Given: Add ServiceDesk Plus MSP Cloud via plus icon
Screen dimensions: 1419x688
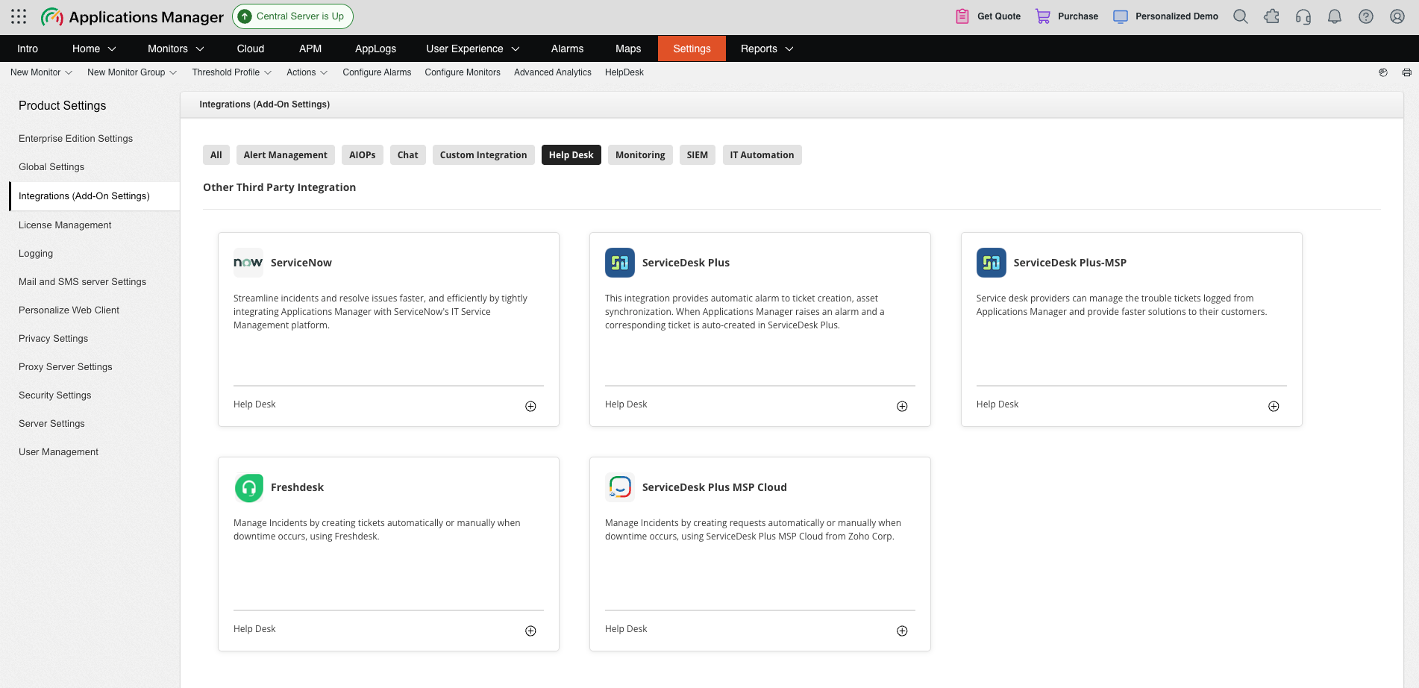Looking at the screenshot, I should [x=902, y=631].
